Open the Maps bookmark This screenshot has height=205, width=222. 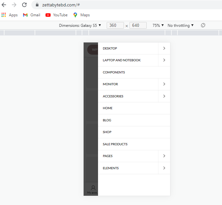point(82,15)
